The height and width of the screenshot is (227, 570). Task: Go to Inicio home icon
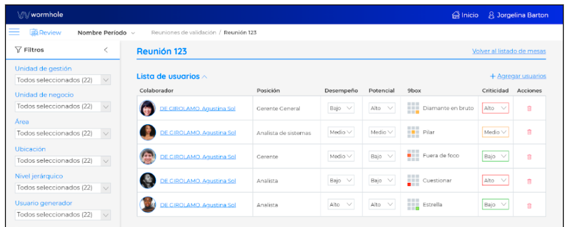[x=456, y=15]
